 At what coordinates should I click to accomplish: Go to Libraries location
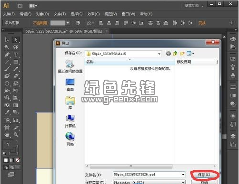70,103
